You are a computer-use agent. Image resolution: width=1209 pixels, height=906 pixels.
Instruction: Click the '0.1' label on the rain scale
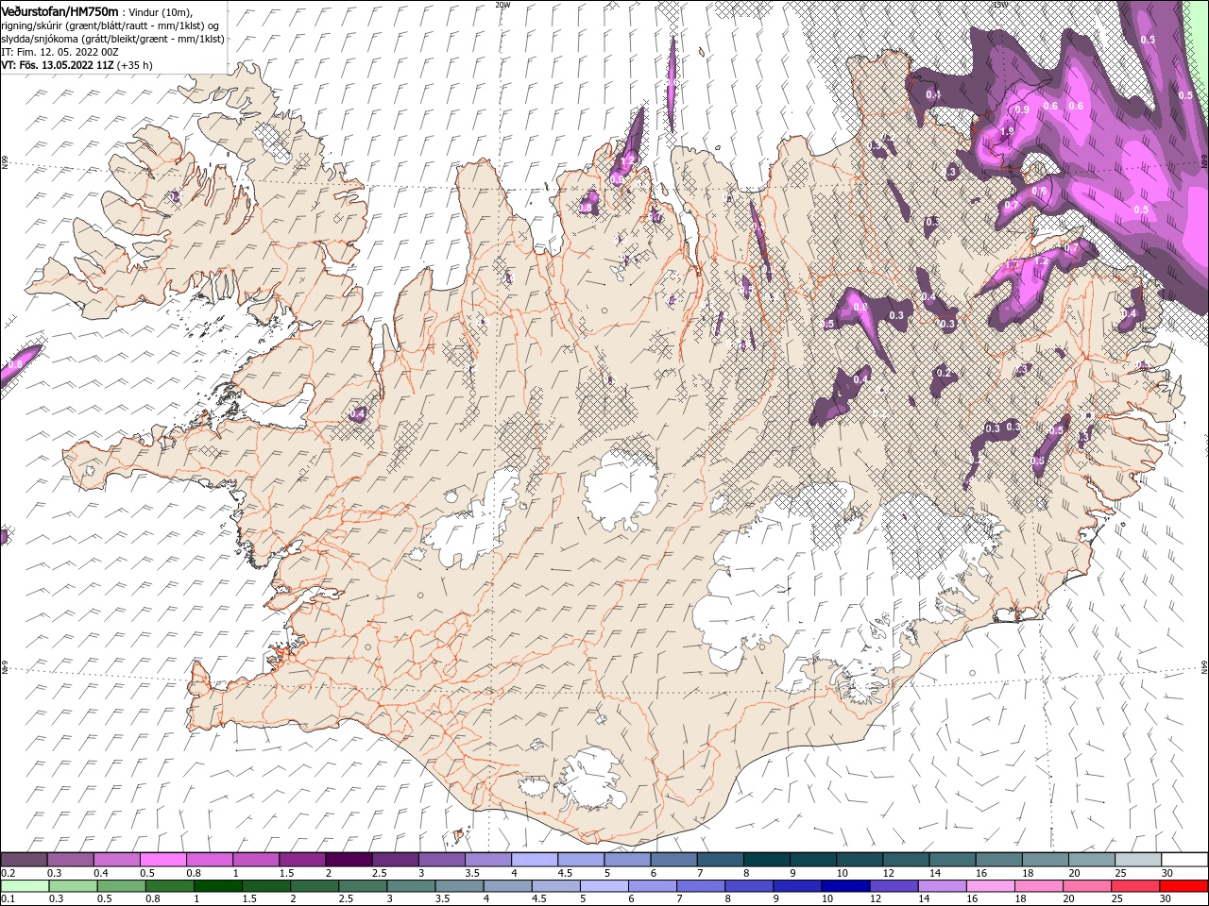coord(9,899)
